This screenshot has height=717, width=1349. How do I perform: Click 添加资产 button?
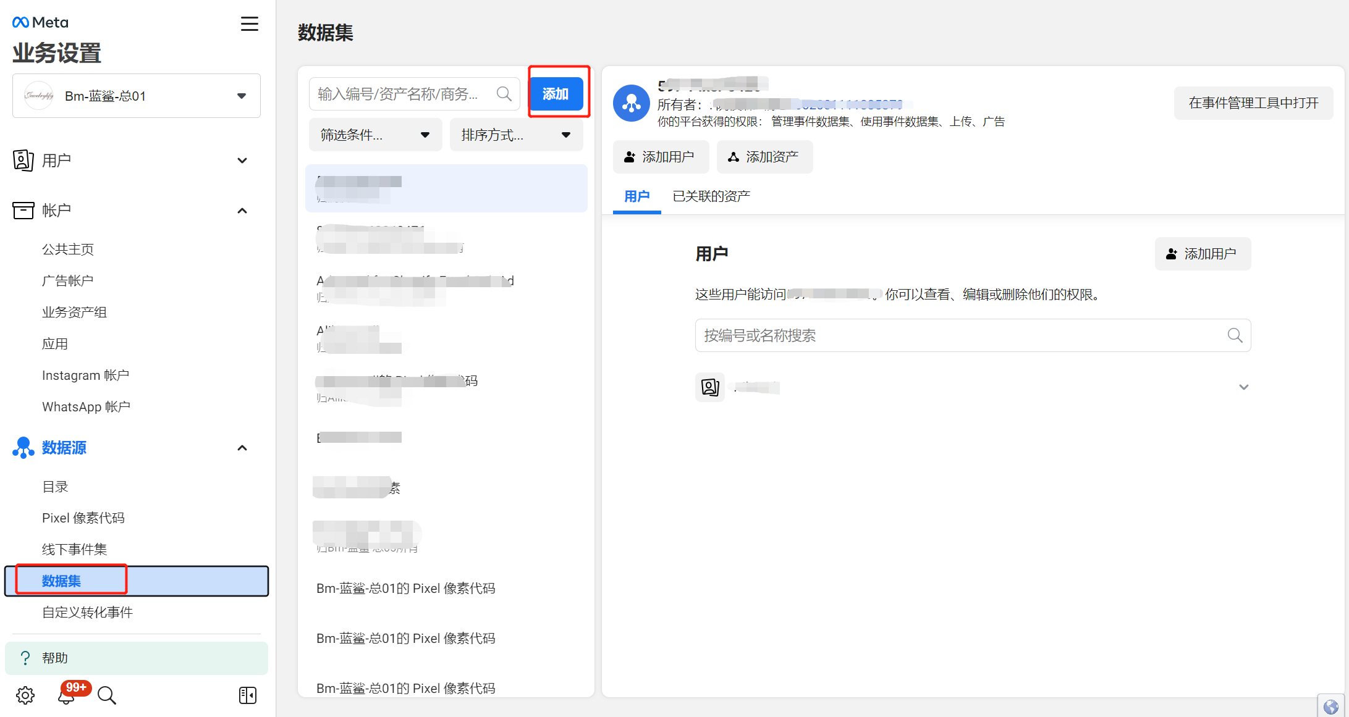click(x=764, y=157)
